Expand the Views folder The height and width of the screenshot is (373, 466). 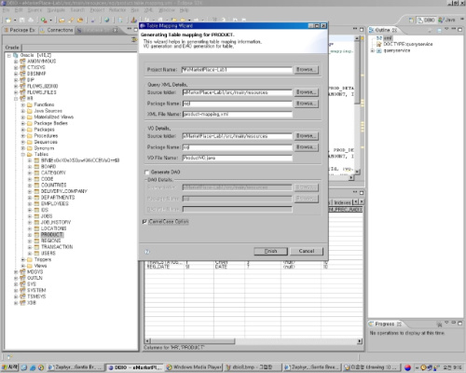[x=22, y=266]
